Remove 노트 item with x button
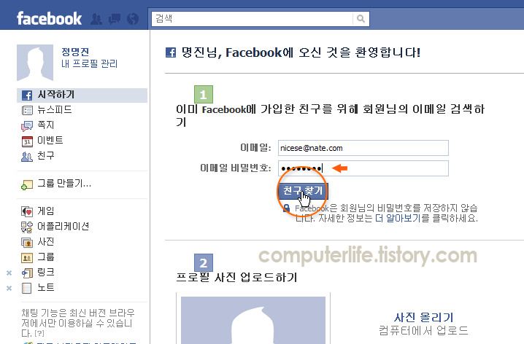The height and width of the screenshot is (344, 524). point(9,288)
